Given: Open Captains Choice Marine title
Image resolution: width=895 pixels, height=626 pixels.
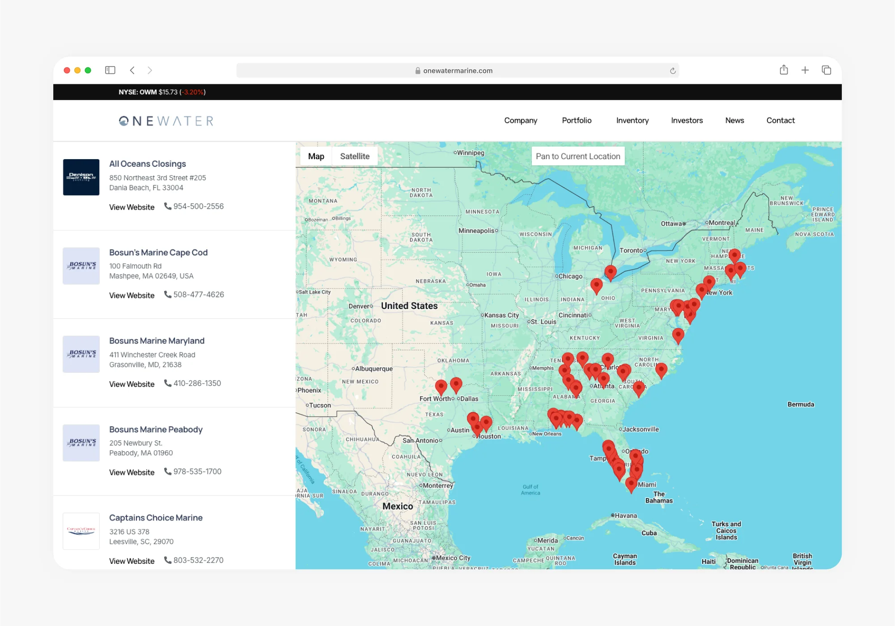Looking at the screenshot, I should point(156,518).
